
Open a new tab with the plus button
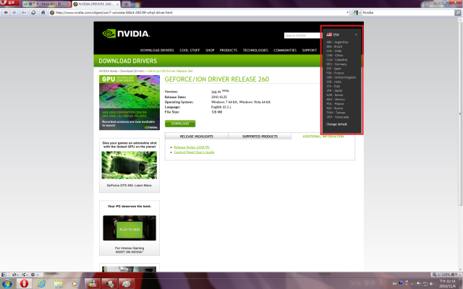tap(126, 4)
